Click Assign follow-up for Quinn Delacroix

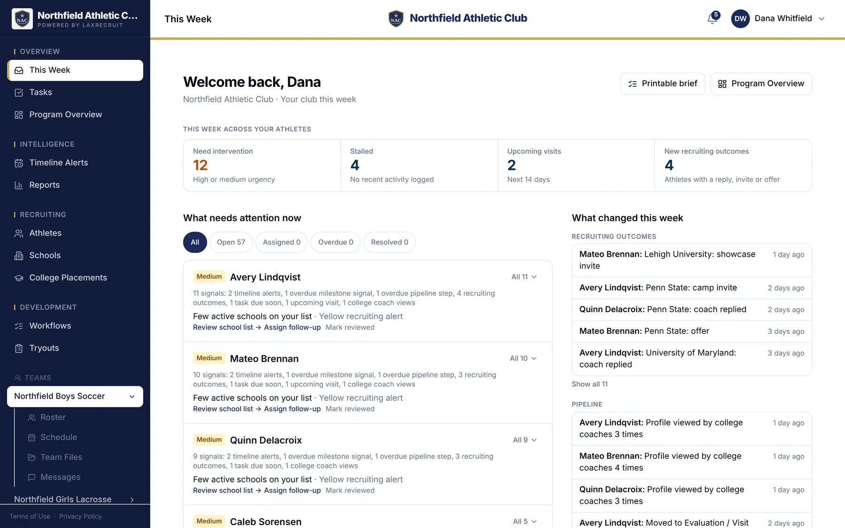coord(292,490)
